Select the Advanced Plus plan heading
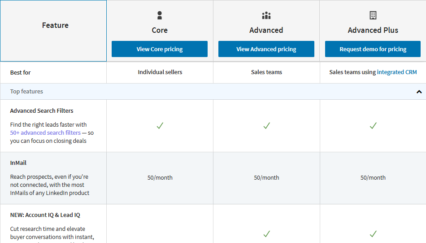Screen dimensions: 426x243 [373, 30]
